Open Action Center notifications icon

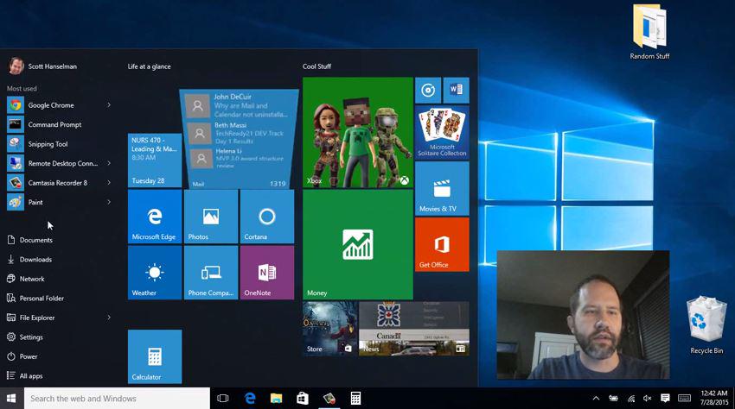click(665, 399)
